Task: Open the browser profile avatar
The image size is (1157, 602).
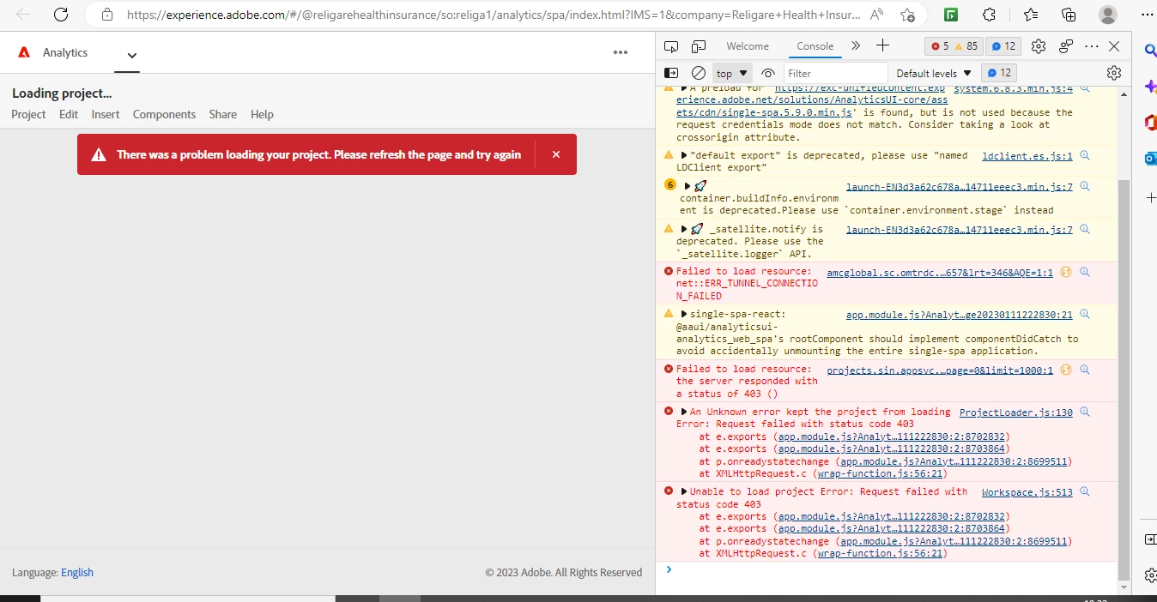Action: click(1108, 15)
